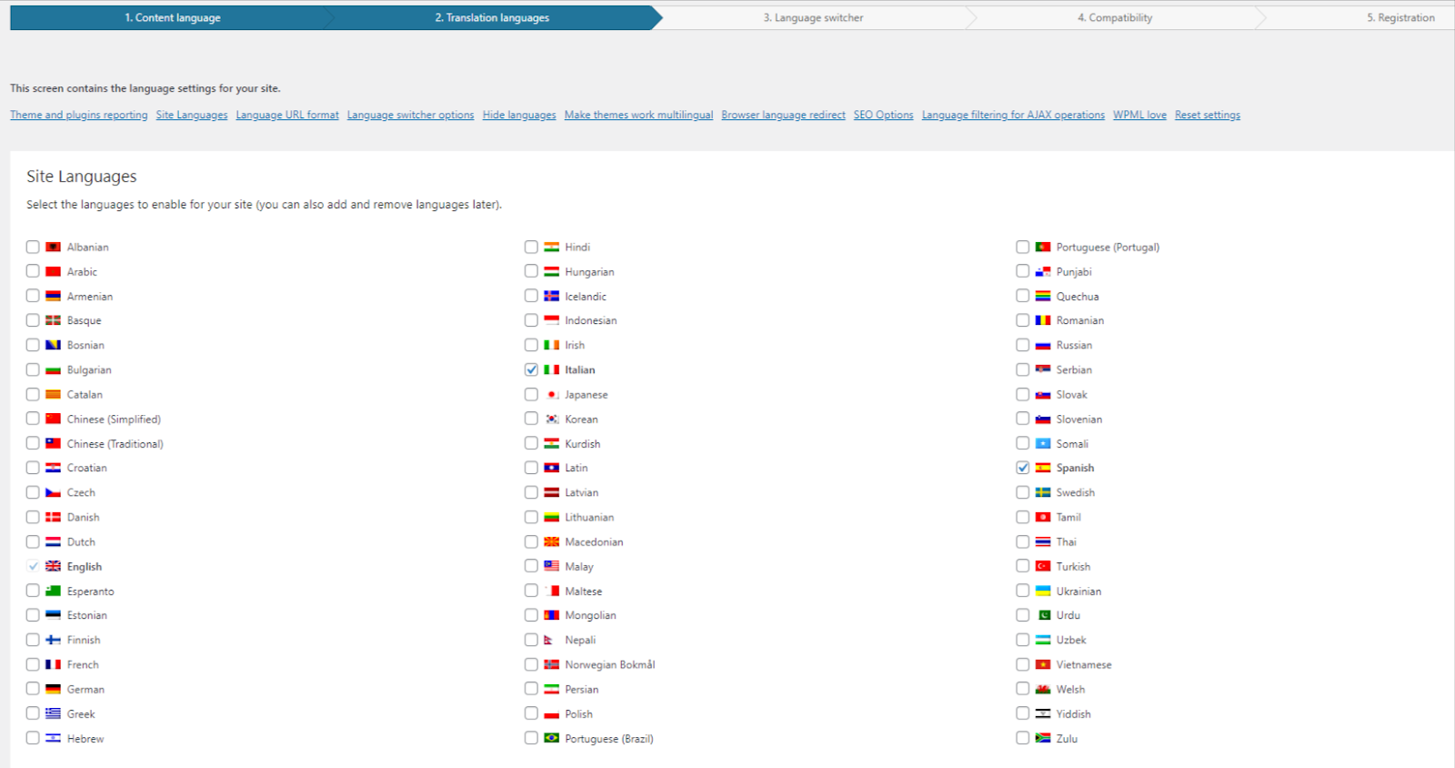Click the Nepali flag icon
This screenshot has height=768, width=1455.
point(548,641)
